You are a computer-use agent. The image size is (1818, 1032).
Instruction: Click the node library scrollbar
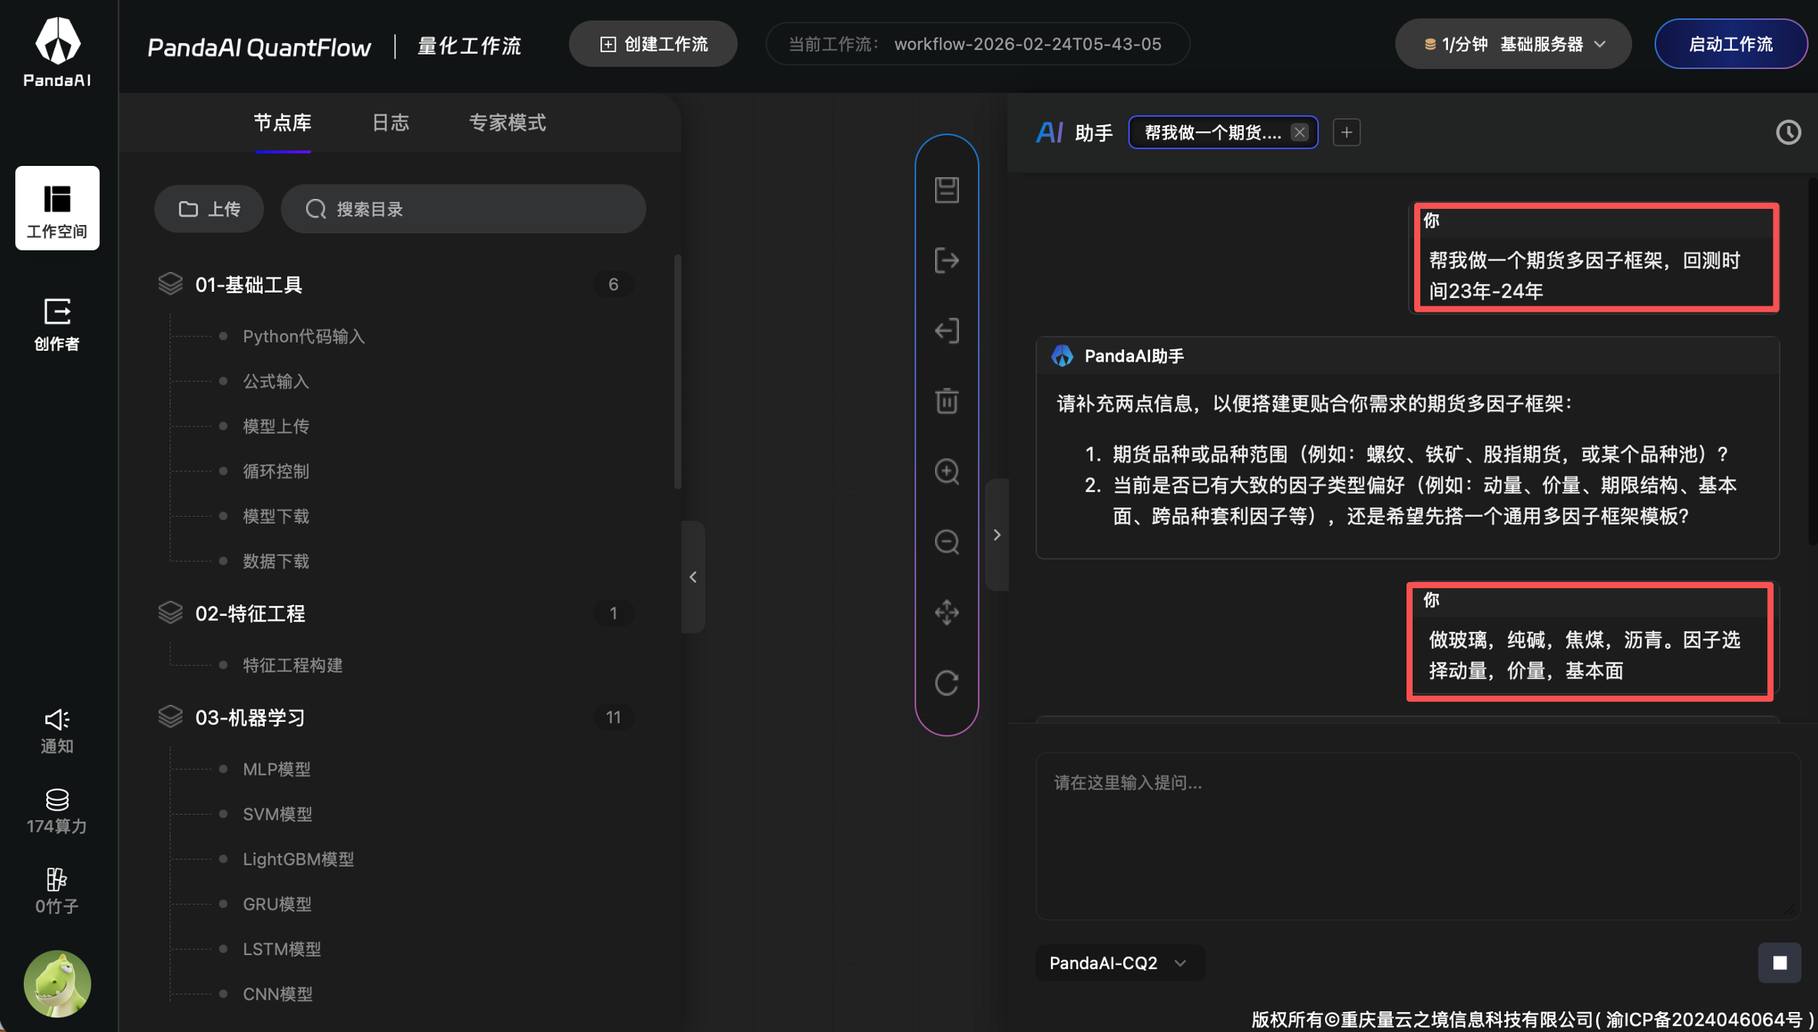[677, 372]
